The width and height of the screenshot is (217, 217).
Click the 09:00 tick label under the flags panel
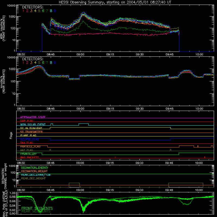point(80,163)
